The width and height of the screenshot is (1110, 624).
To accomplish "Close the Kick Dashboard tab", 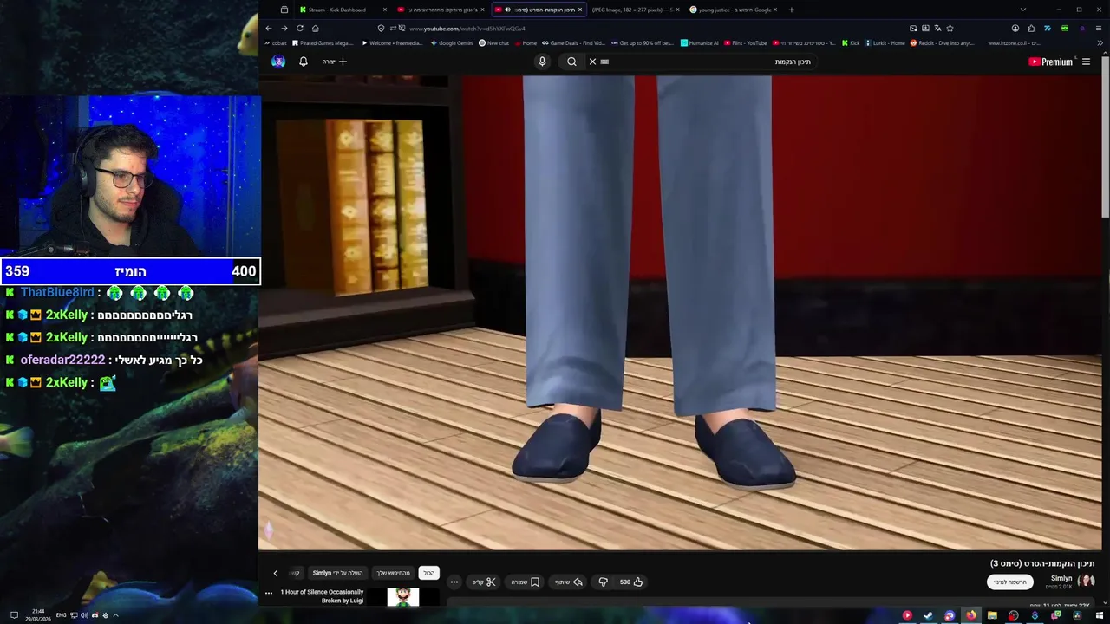I will pos(385,10).
